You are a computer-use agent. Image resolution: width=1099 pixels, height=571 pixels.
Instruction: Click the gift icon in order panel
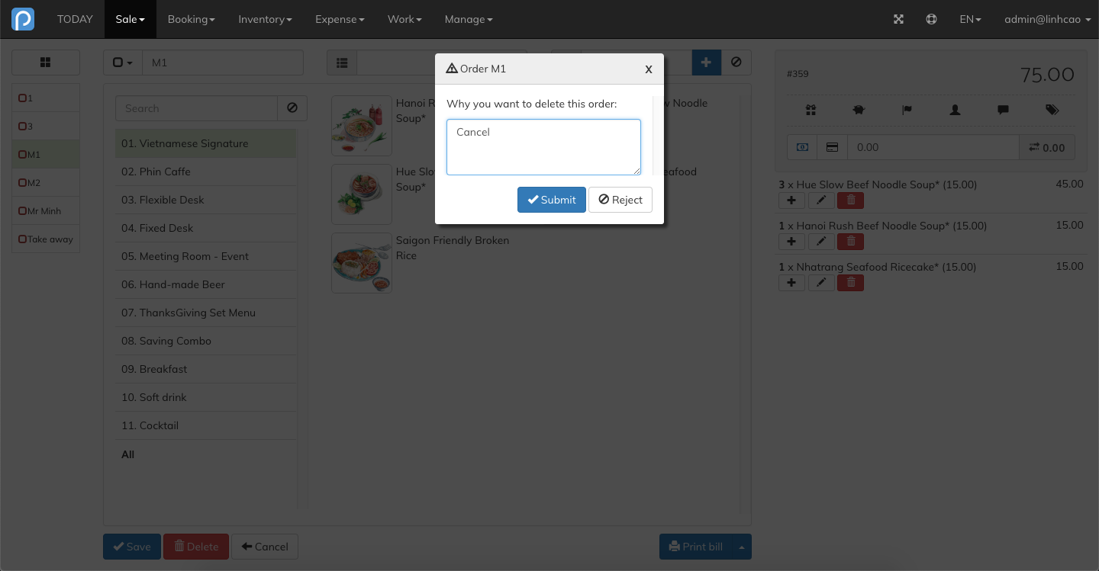811,110
